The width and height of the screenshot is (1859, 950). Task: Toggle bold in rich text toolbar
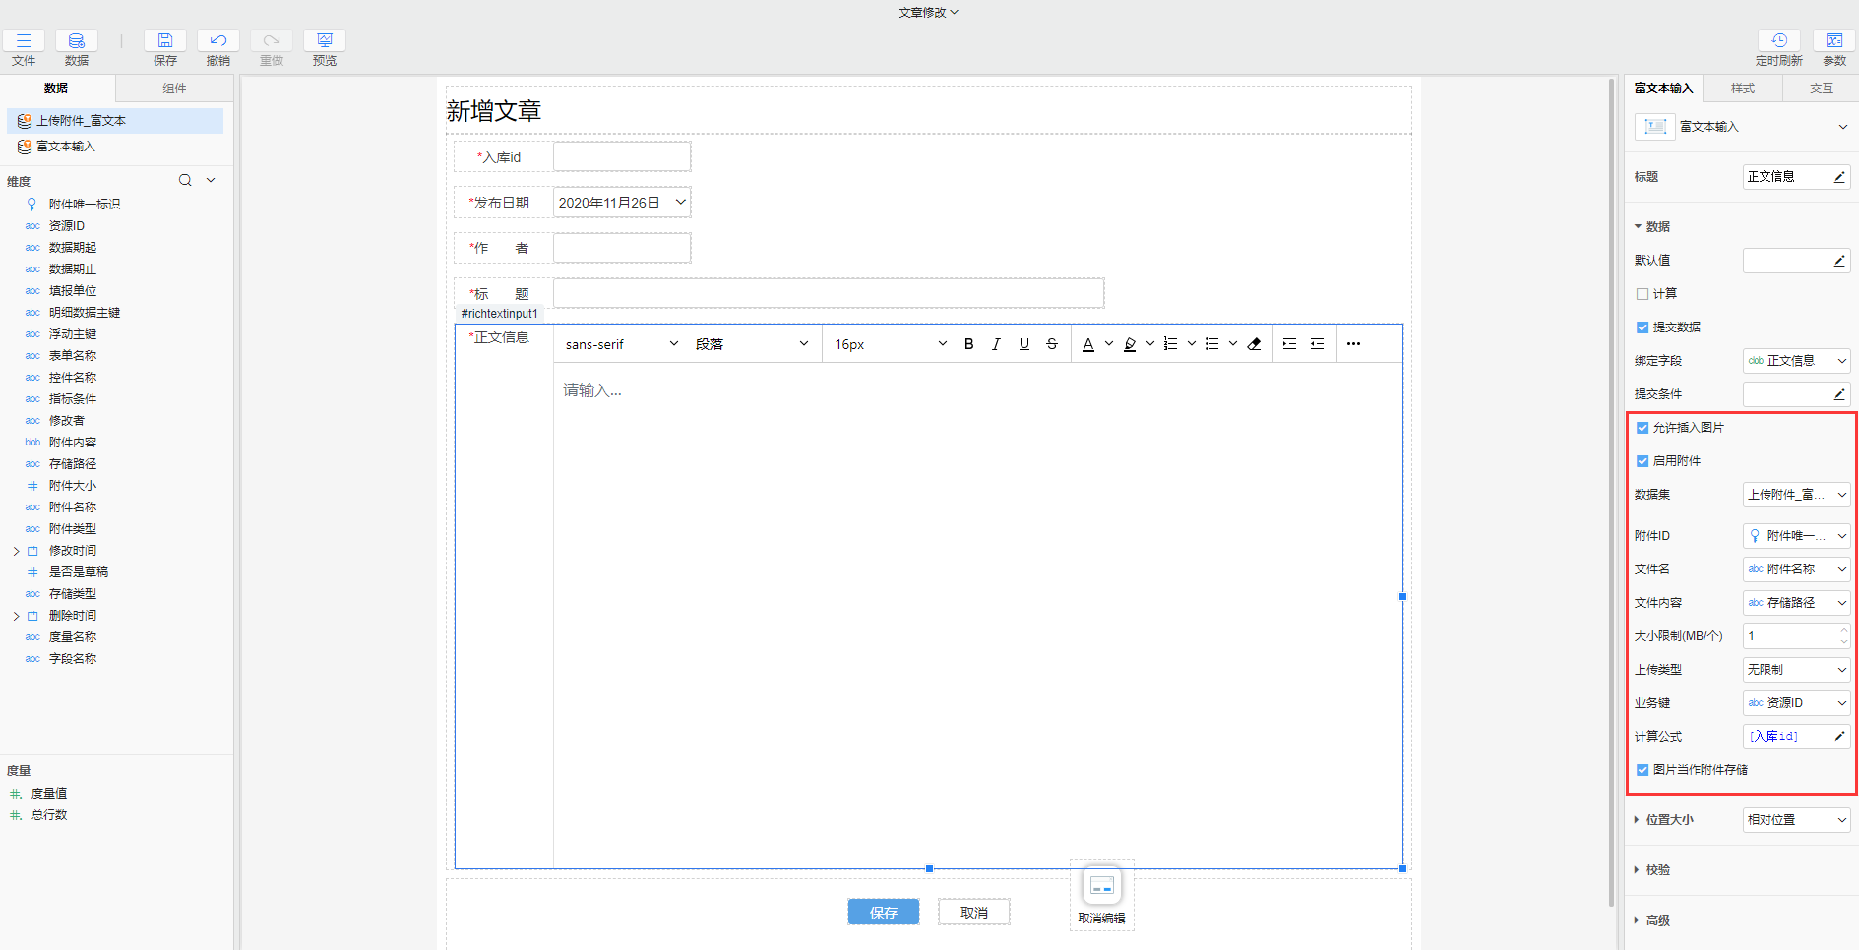pos(968,344)
